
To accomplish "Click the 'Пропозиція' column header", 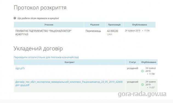I will pyautogui.click(x=114, y=25).
